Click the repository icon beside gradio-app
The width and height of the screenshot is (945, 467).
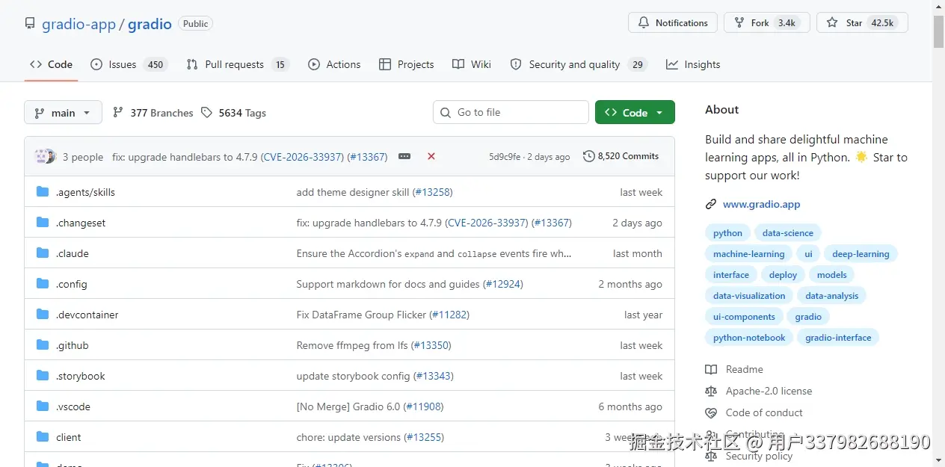pos(30,23)
